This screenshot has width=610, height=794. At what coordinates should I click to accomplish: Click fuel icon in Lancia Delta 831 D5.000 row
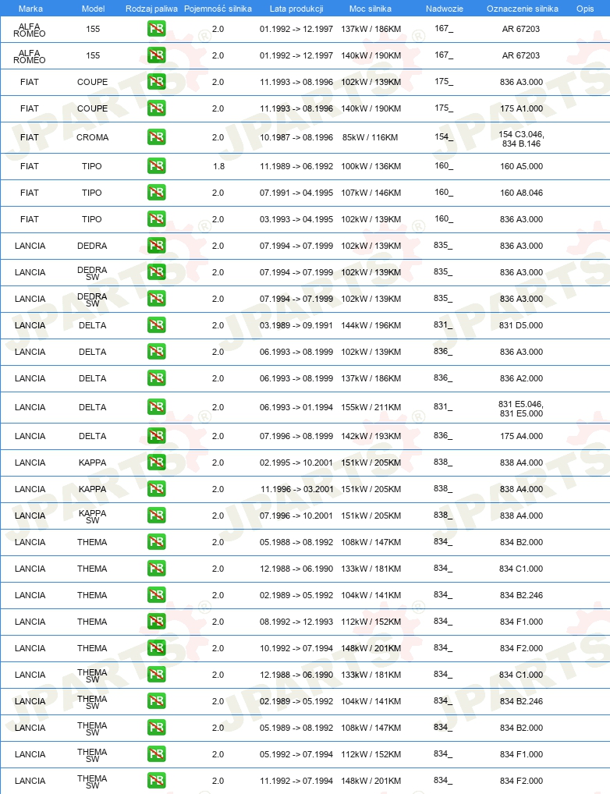click(x=157, y=325)
